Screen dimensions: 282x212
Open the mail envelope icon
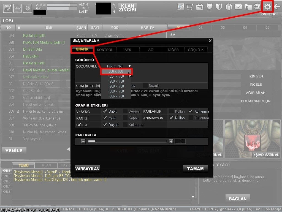click(x=238, y=7)
